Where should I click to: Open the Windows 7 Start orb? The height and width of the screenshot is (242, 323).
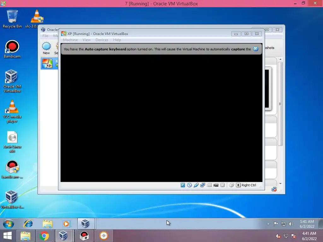click(x=9, y=224)
